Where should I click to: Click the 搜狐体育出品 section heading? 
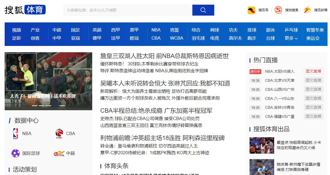(x=271, y=129)
